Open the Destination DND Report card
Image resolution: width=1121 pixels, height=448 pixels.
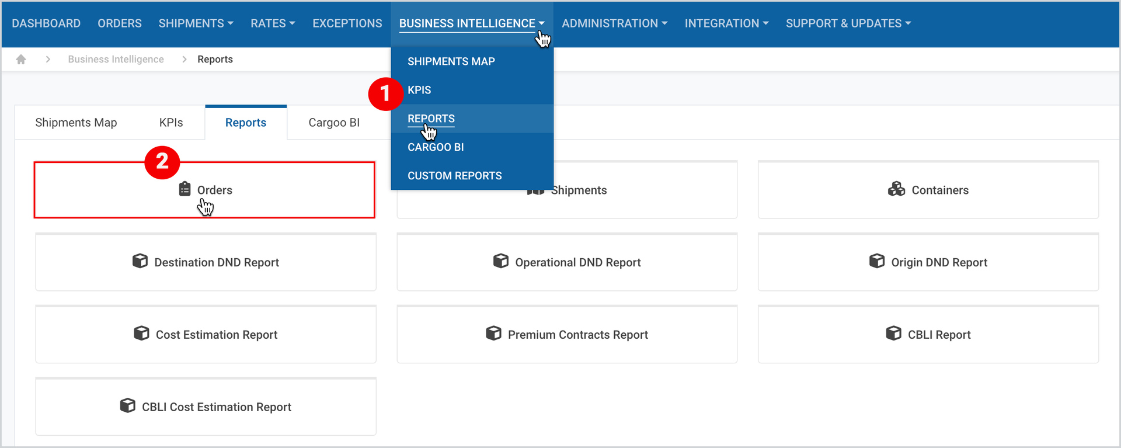(206, 262)
